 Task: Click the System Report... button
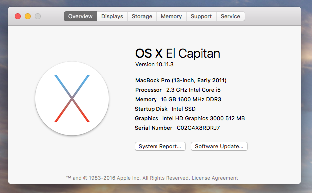click(160, 146)
